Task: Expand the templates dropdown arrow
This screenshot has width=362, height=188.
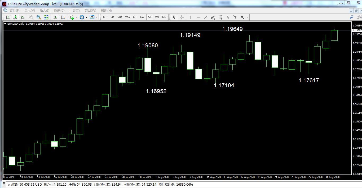Action: (x=97, y=17)
